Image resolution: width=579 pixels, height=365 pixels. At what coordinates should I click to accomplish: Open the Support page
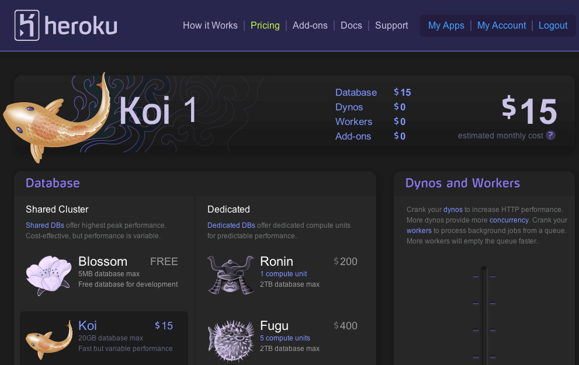[x=391, y=26]
